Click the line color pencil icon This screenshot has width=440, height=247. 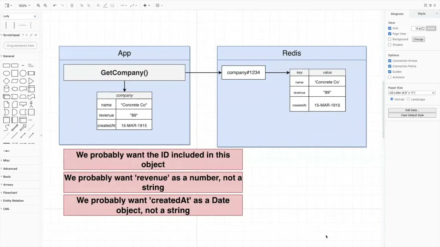(x=105, y=5)
